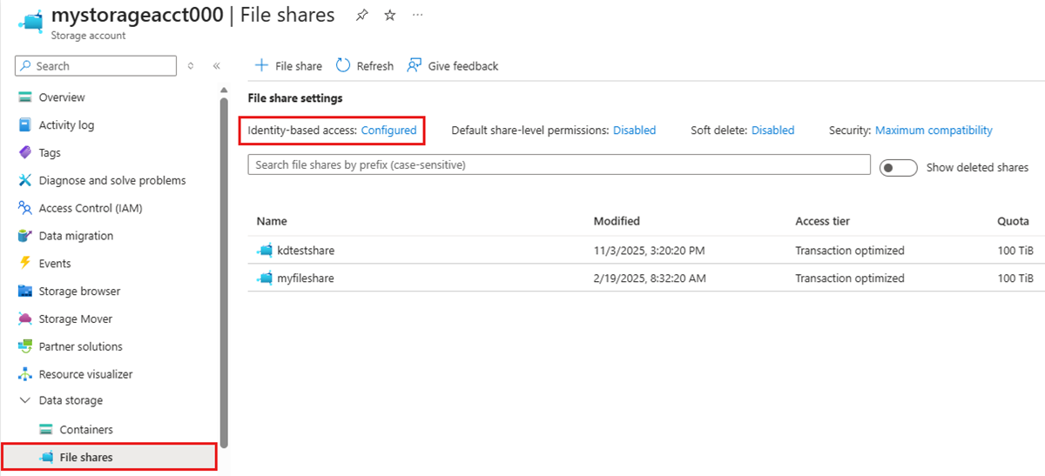Click the Configured identity-based access link
The image size is (1045, 476).
click(389, 131)
